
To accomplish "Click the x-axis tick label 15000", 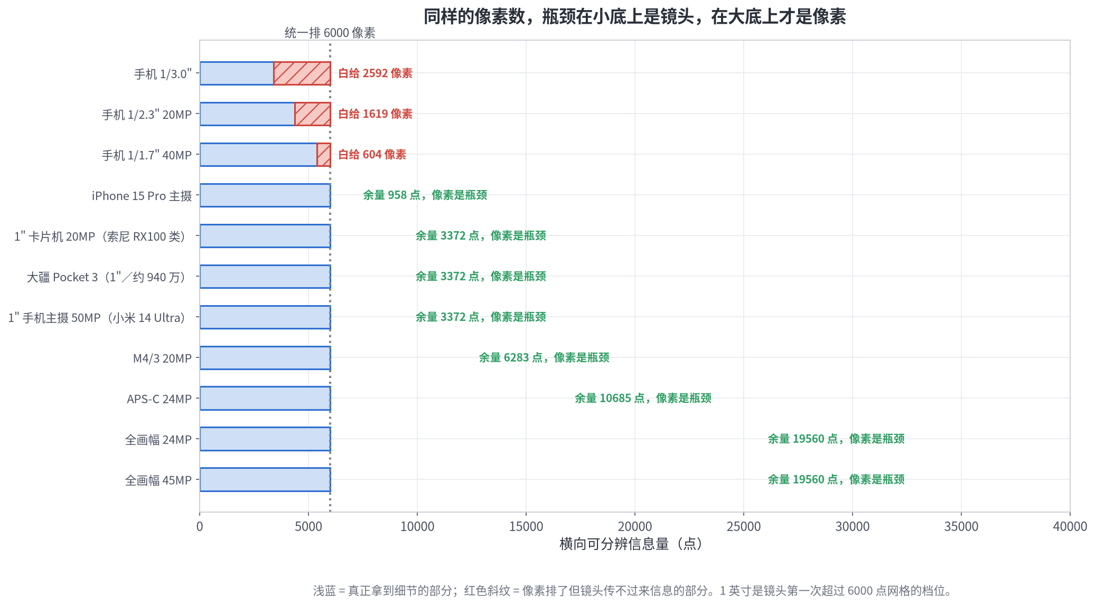I will [x=526, y=526].
